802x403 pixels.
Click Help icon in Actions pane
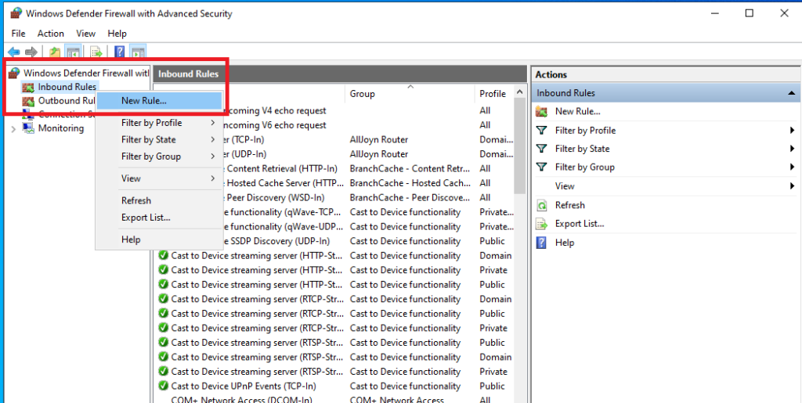click(541, 243)
